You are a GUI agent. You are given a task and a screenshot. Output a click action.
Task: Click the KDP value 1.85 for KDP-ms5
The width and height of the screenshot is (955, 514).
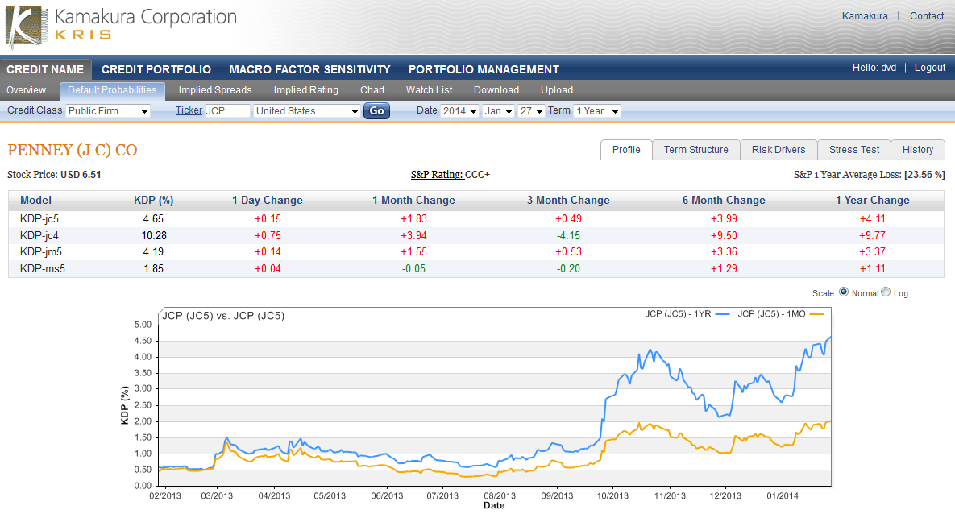tap(153, 268)
